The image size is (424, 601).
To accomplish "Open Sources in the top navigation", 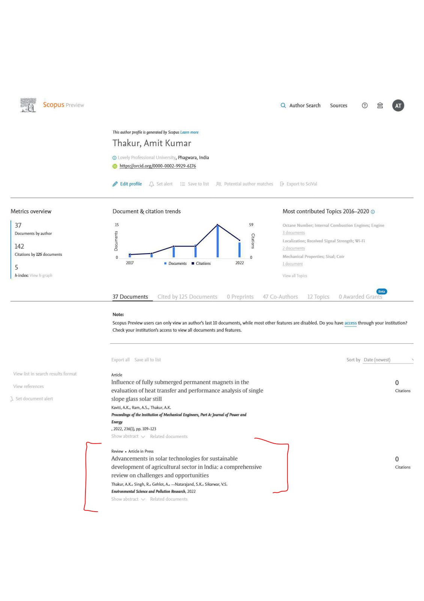I will coord(339,106).
